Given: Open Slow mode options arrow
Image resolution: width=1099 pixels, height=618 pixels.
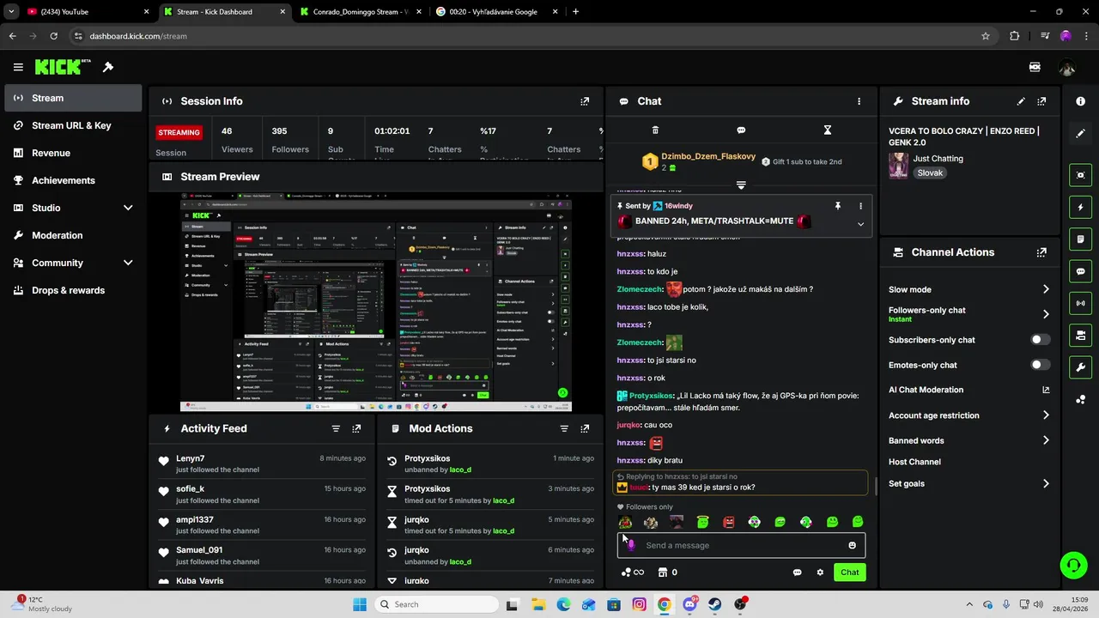Looking at the screenshot, I should [x=1046, y=289].
